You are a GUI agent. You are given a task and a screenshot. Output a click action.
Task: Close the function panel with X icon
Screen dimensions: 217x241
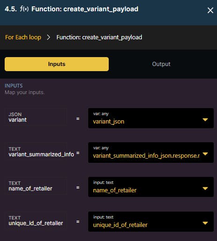coord(210,10)
